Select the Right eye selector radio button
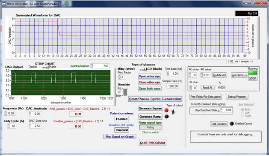This screenshot has width=269, height=156. point(242,116)
